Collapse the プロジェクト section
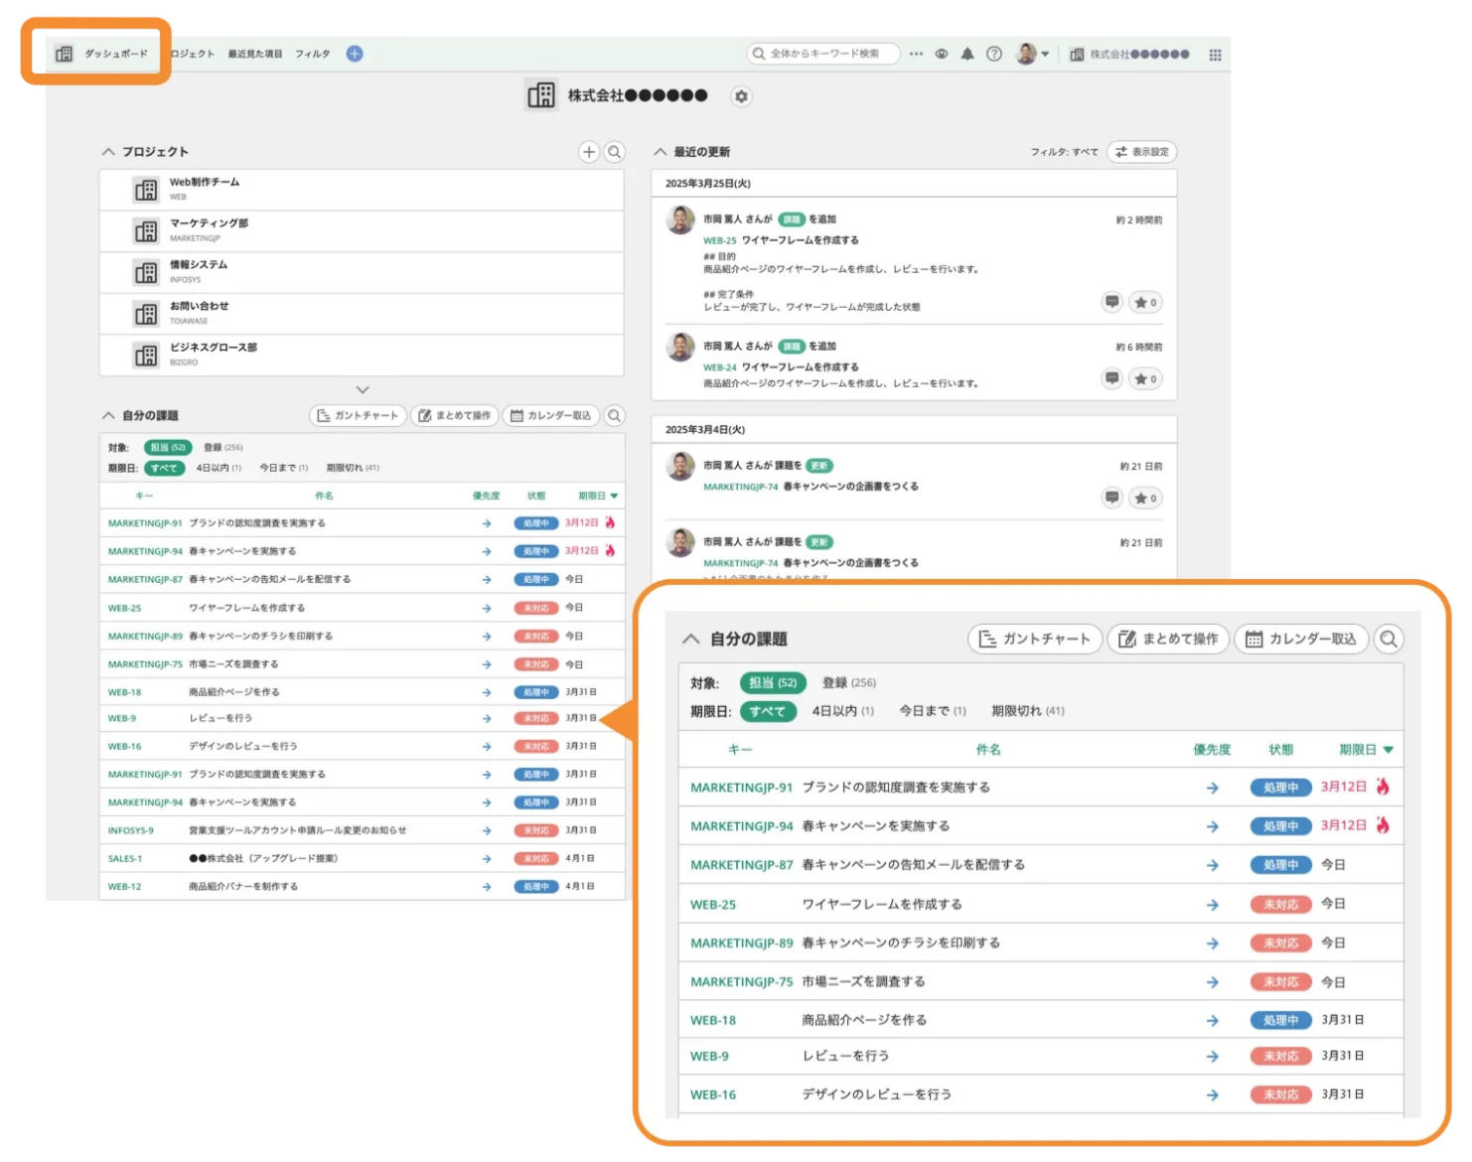This screenshot has width=1472, height=1162. pyautogui.click(x=108, y=152)
